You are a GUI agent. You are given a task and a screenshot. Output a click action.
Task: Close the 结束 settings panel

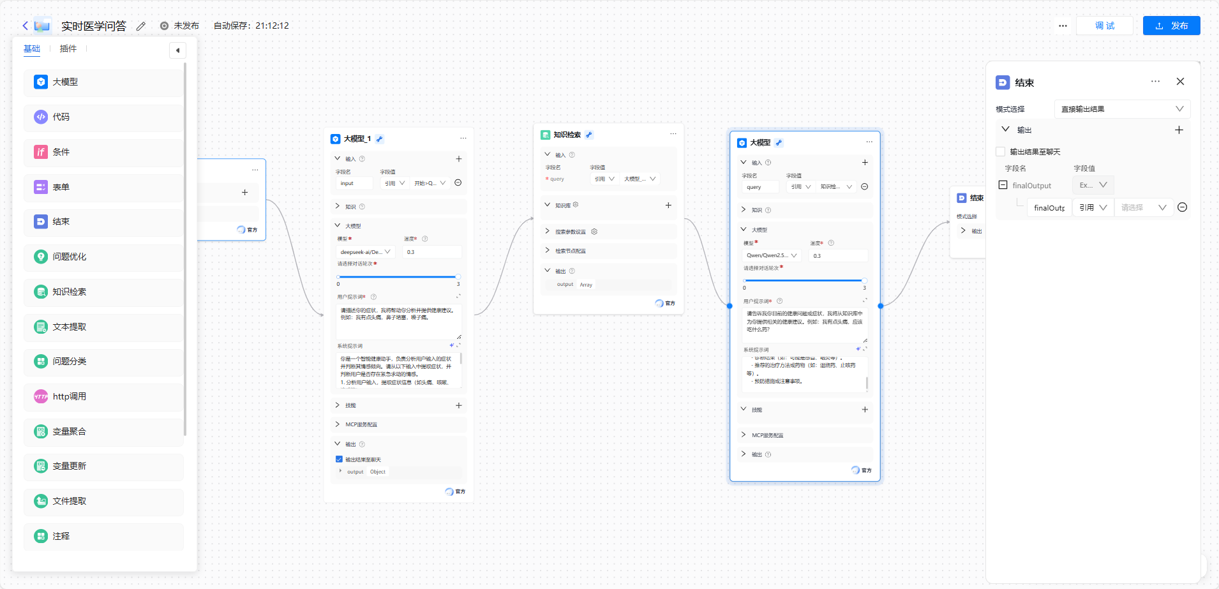point(1180,82)
